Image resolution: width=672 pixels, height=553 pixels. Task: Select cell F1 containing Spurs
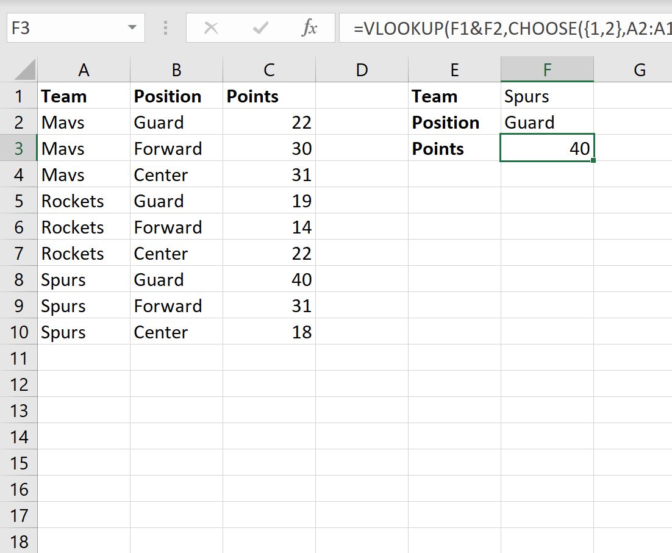[547, 96]
